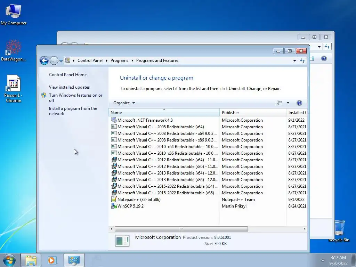This screenshot has width=356, height=267.
Task: Open the Organize menu
Action: pos(124,103)
